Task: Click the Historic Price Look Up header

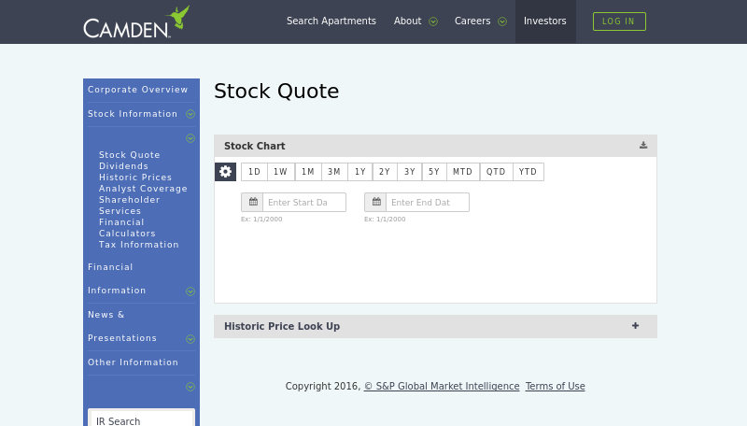Action: pos(435,326)
